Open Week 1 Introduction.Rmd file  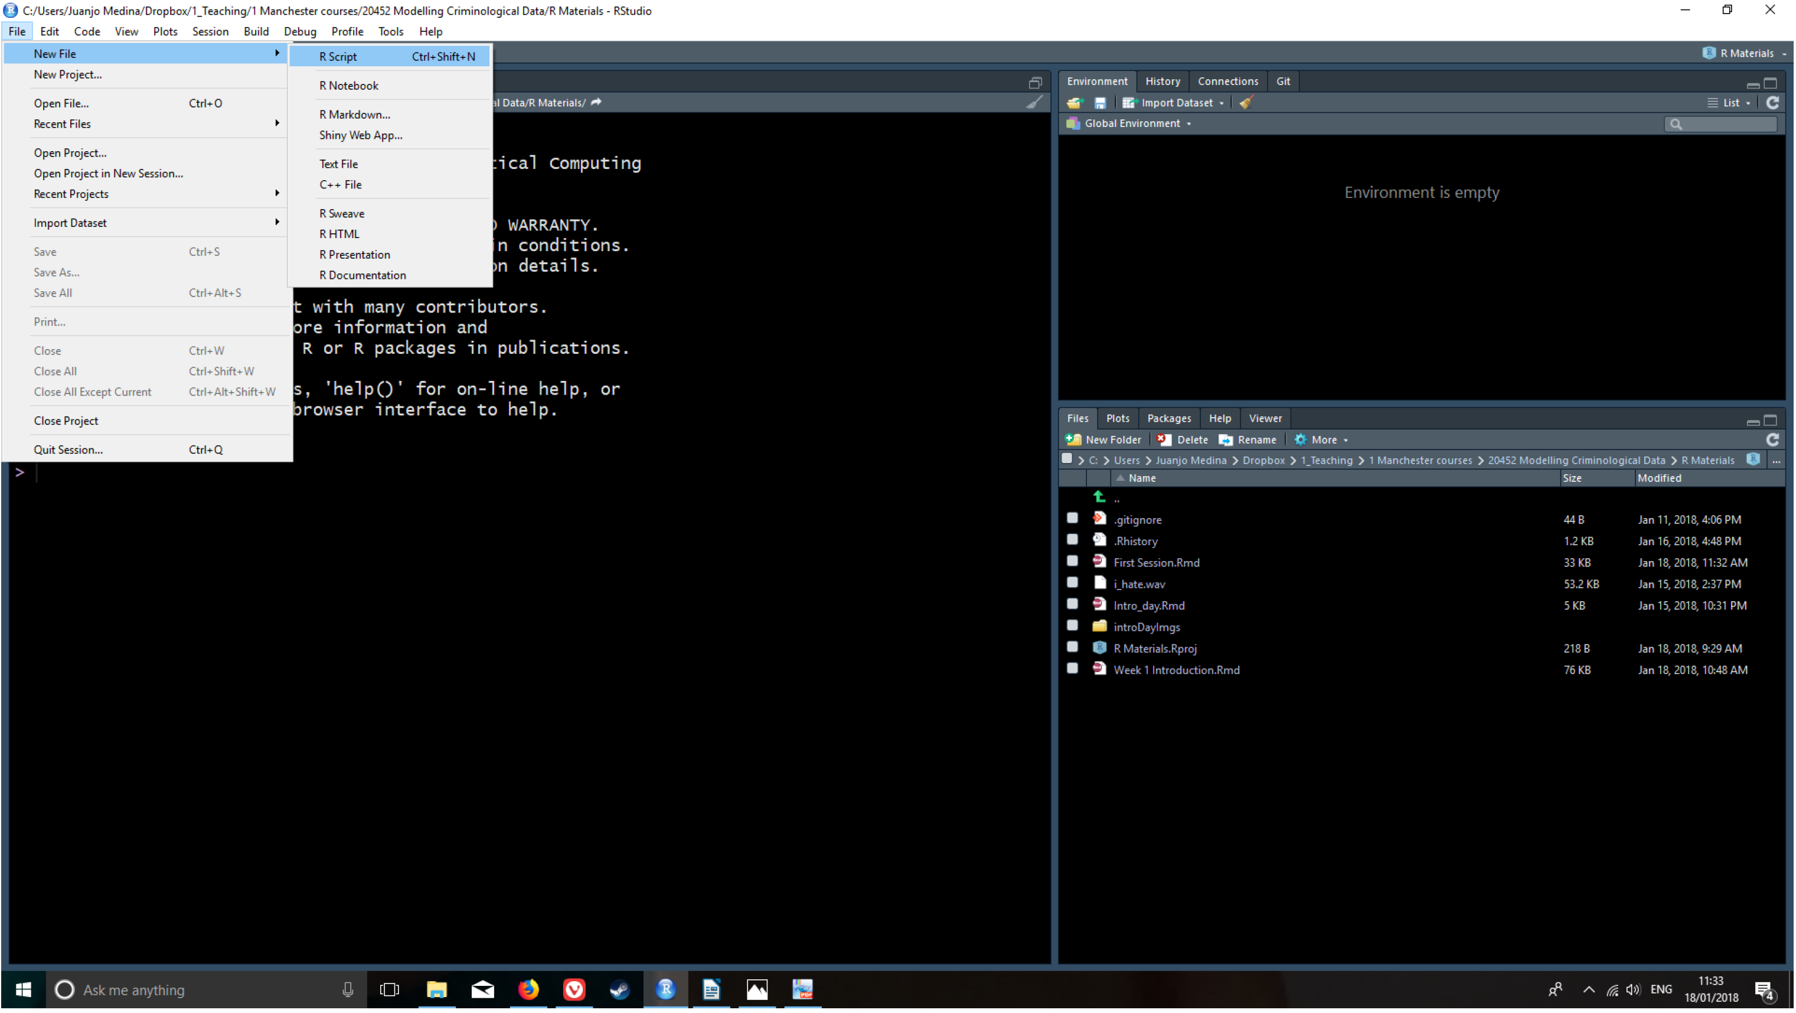(x=1176, y=670)
